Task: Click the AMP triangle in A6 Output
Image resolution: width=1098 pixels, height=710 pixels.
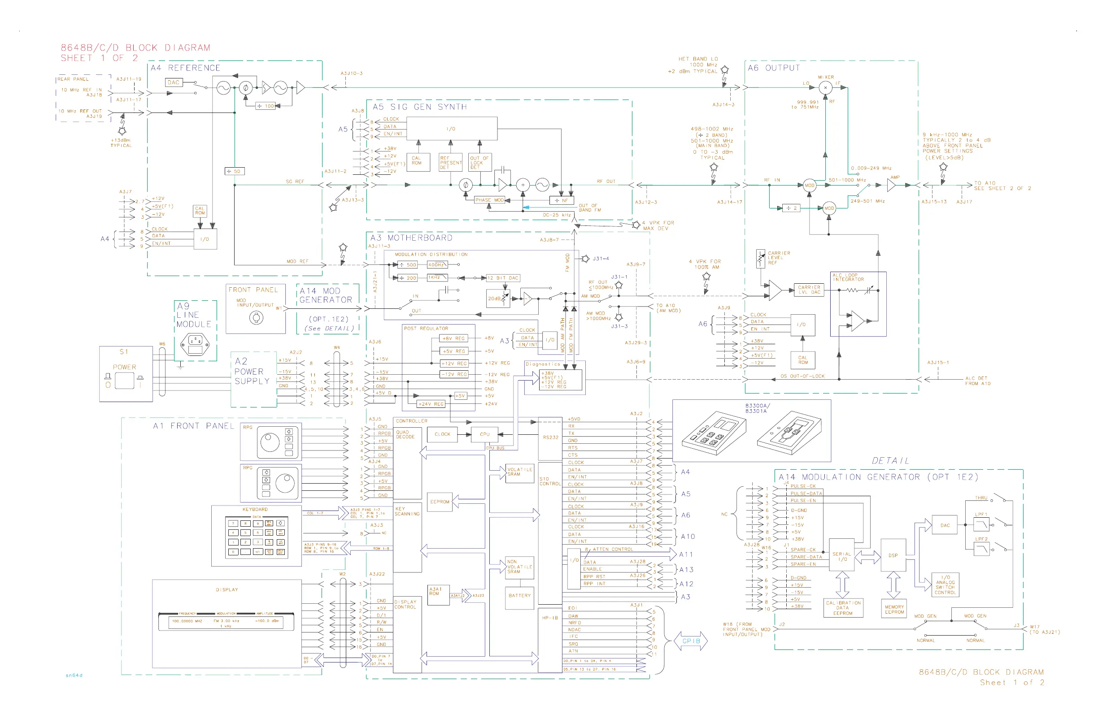Action: point(890,185)
